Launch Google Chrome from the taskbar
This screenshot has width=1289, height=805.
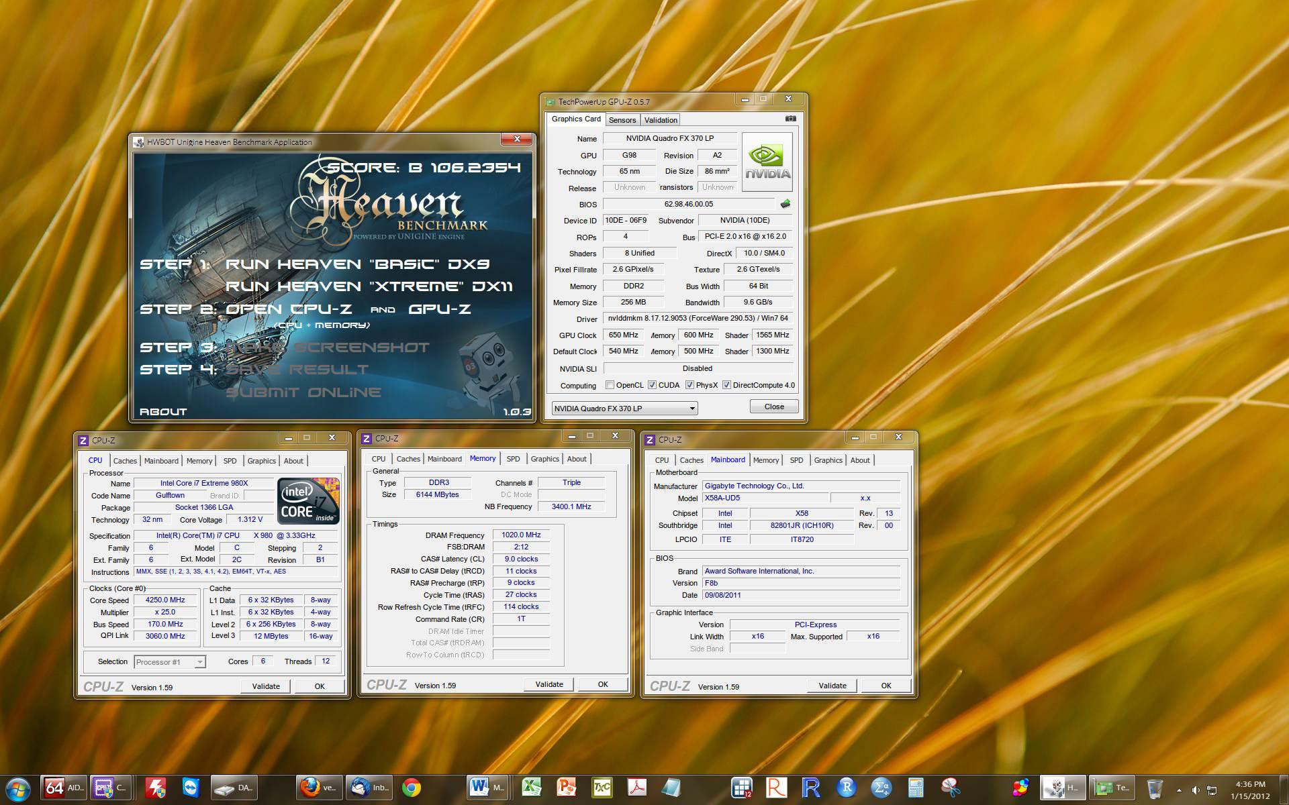(412, 788)
